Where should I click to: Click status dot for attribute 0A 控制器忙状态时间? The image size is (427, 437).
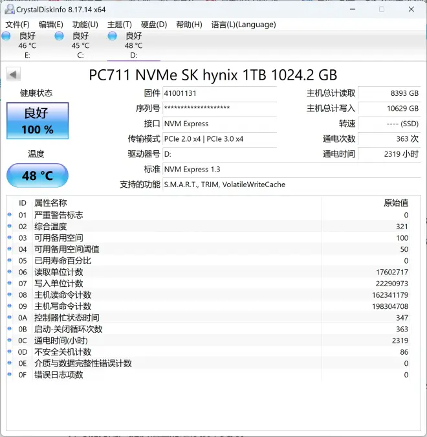(10, 317)
